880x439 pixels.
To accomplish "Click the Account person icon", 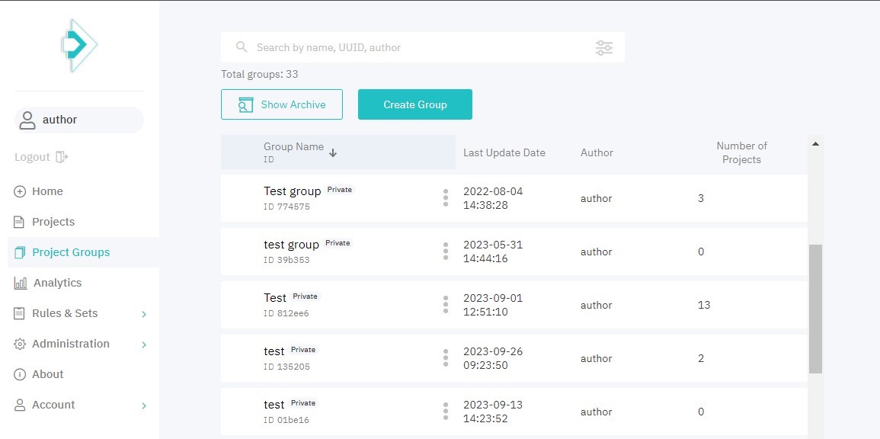I will click(20, 405).
